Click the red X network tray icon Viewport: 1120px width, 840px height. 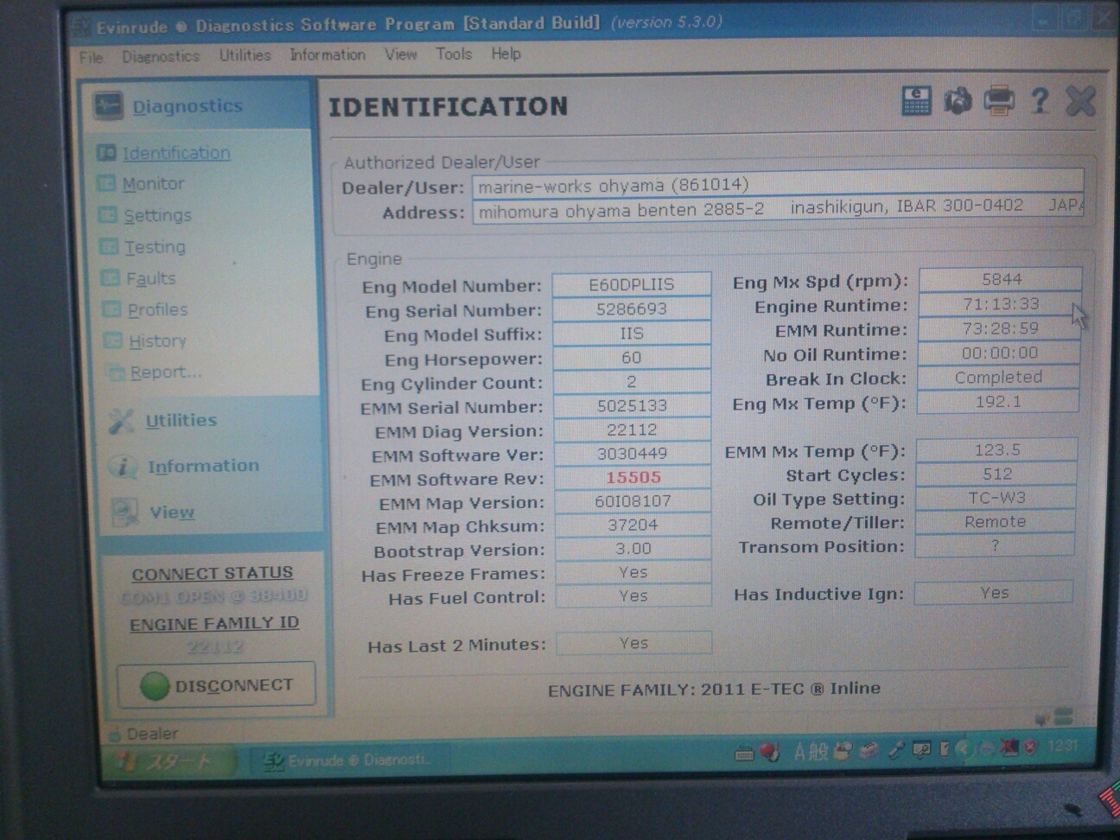click(1009, 747)
